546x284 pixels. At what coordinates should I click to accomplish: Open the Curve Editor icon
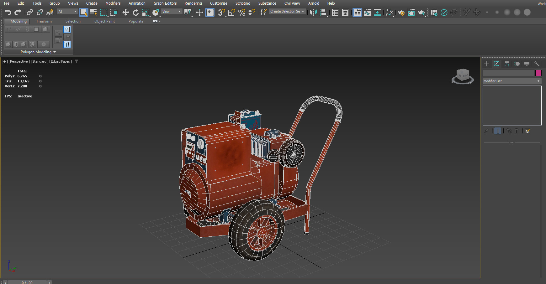click(x=367, y=12)
